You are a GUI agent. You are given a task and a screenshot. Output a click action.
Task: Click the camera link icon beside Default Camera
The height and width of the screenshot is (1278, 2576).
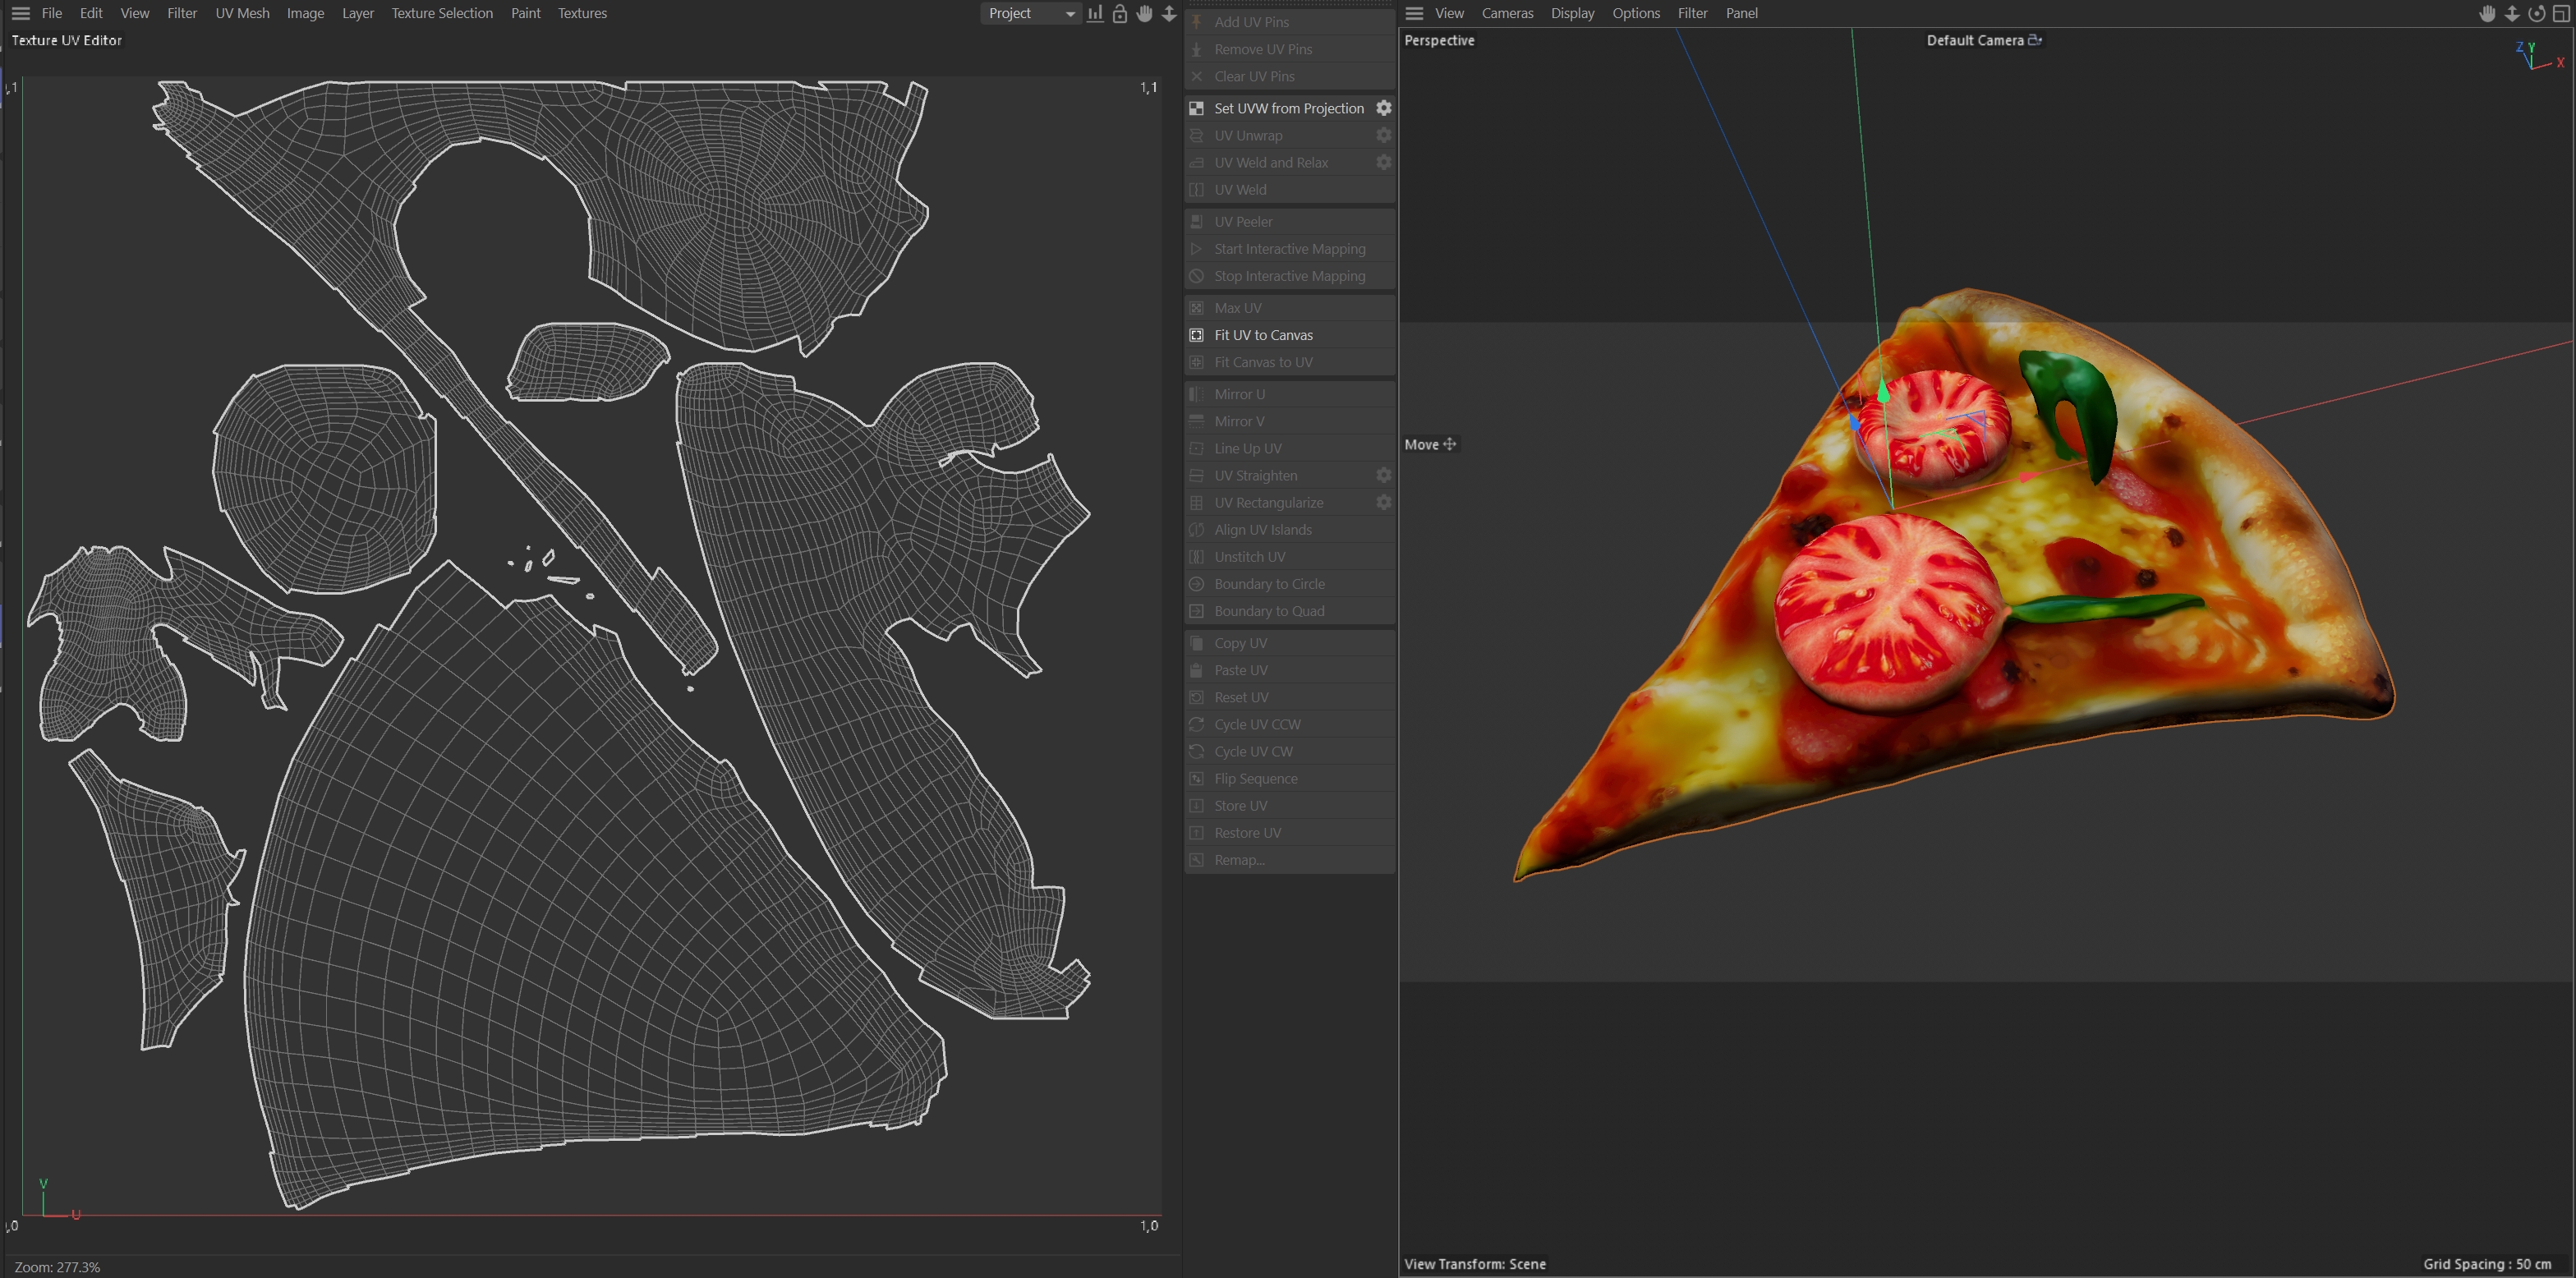pos(2034,40)
